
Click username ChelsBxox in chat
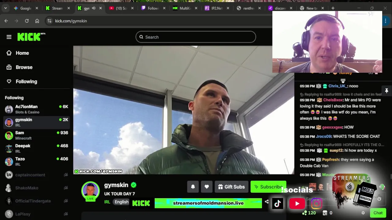(x=333, y=100)
